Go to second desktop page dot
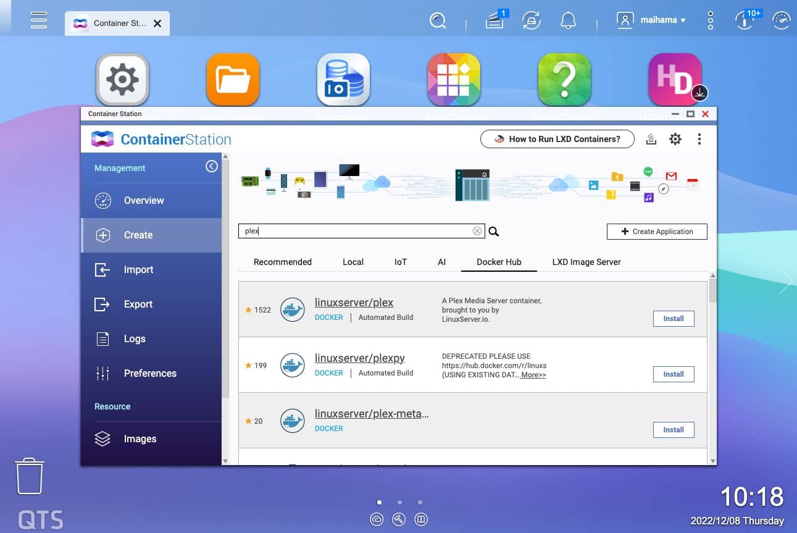797x533 pixels. click(x=400, y=502)
